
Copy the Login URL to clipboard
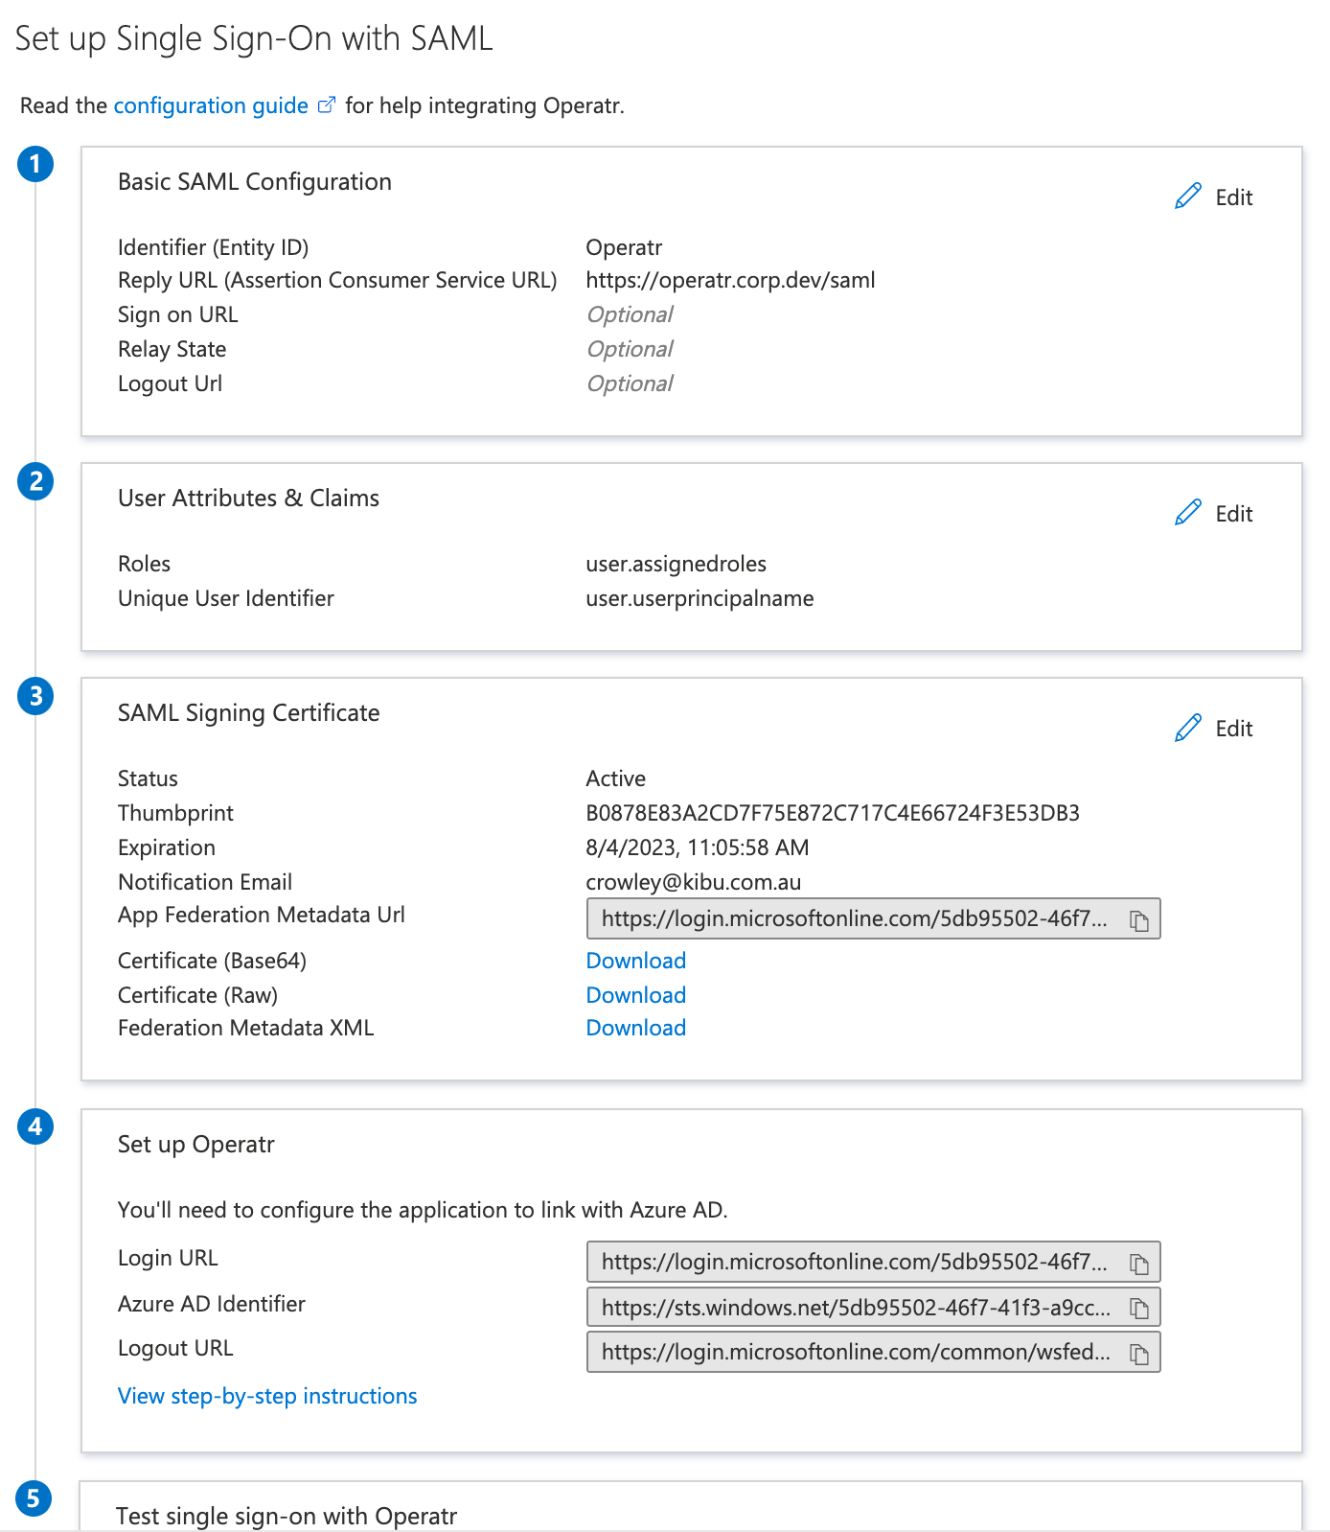click(1139, 1264)
